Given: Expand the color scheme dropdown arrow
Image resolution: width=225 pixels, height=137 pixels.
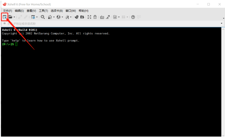Looking at the screenshot, I should tap(54, 17).
